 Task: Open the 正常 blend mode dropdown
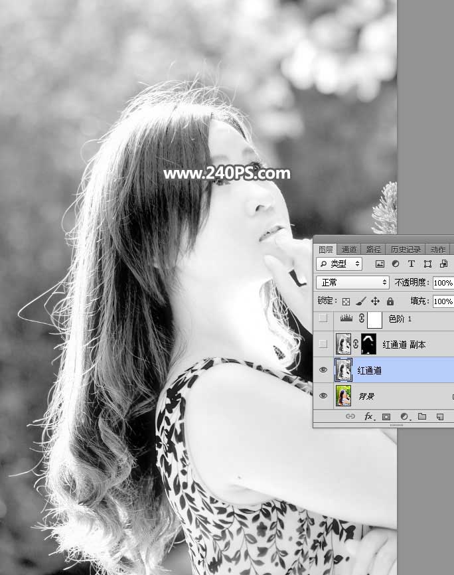(x=352, y=282)
